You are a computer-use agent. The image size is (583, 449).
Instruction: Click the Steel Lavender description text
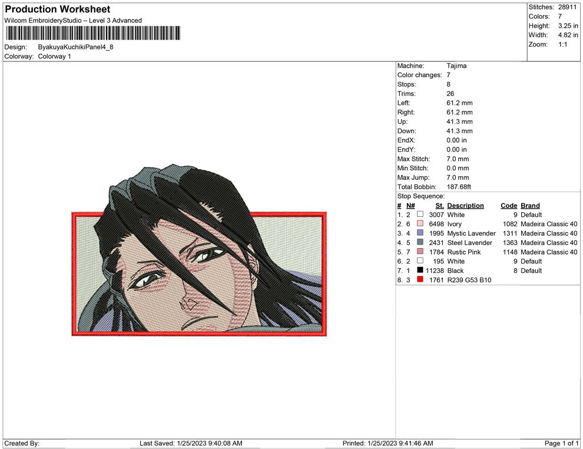coord(469,243)
